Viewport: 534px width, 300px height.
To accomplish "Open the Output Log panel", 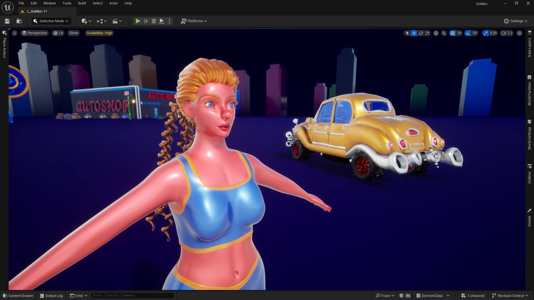I will click(x=51, y=296).
